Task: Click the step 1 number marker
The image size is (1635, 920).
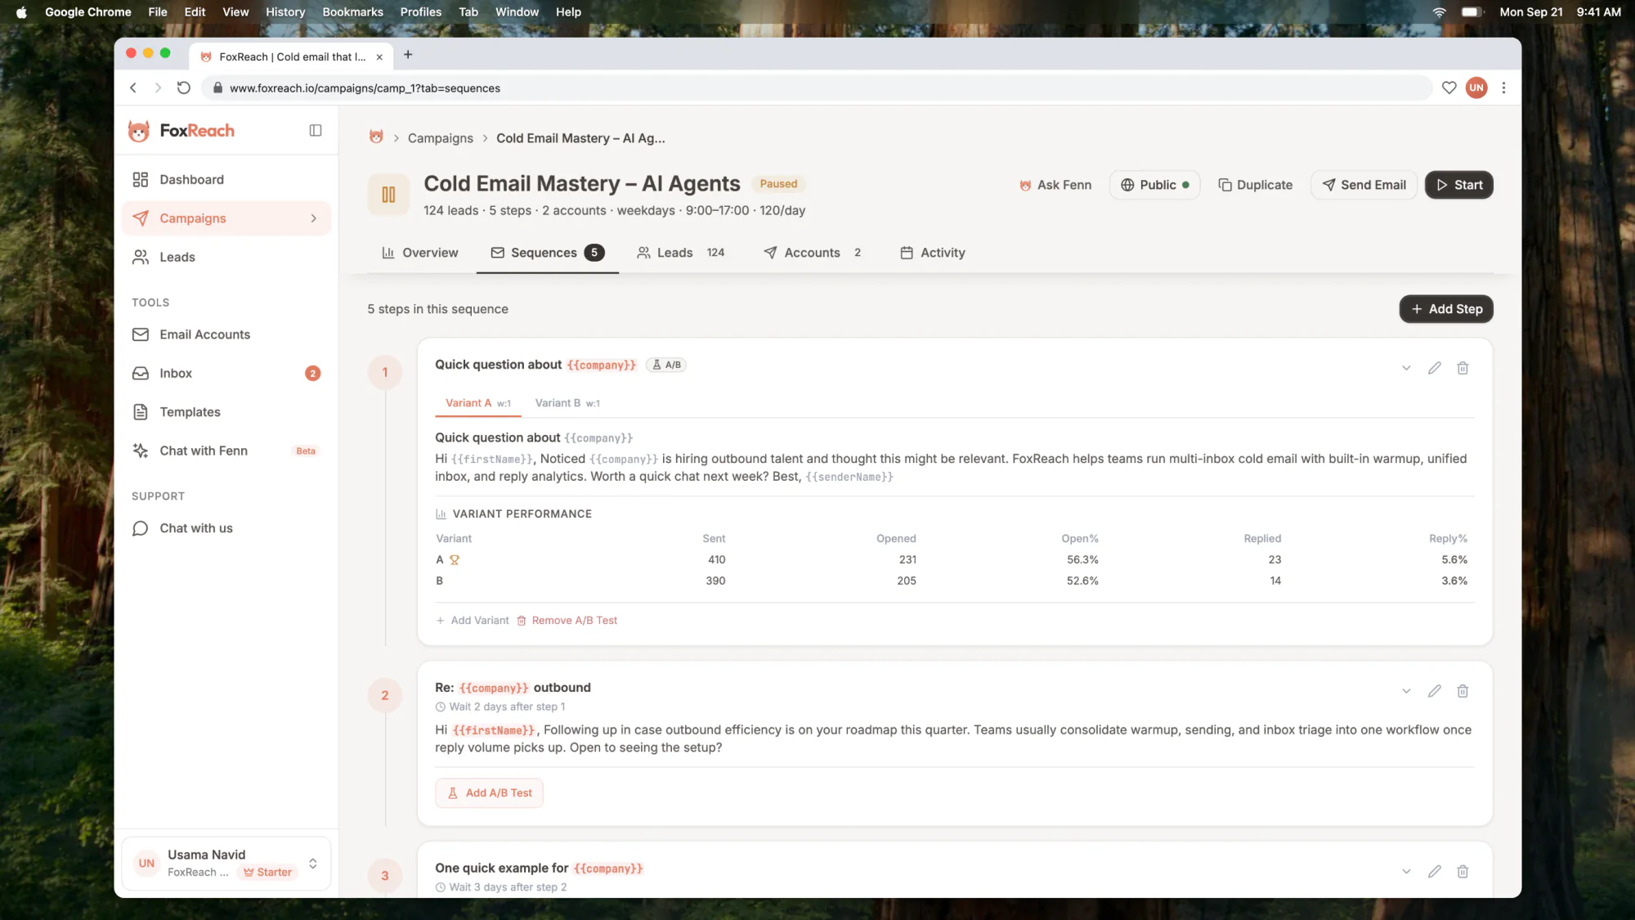Action: tap(385, 373)
